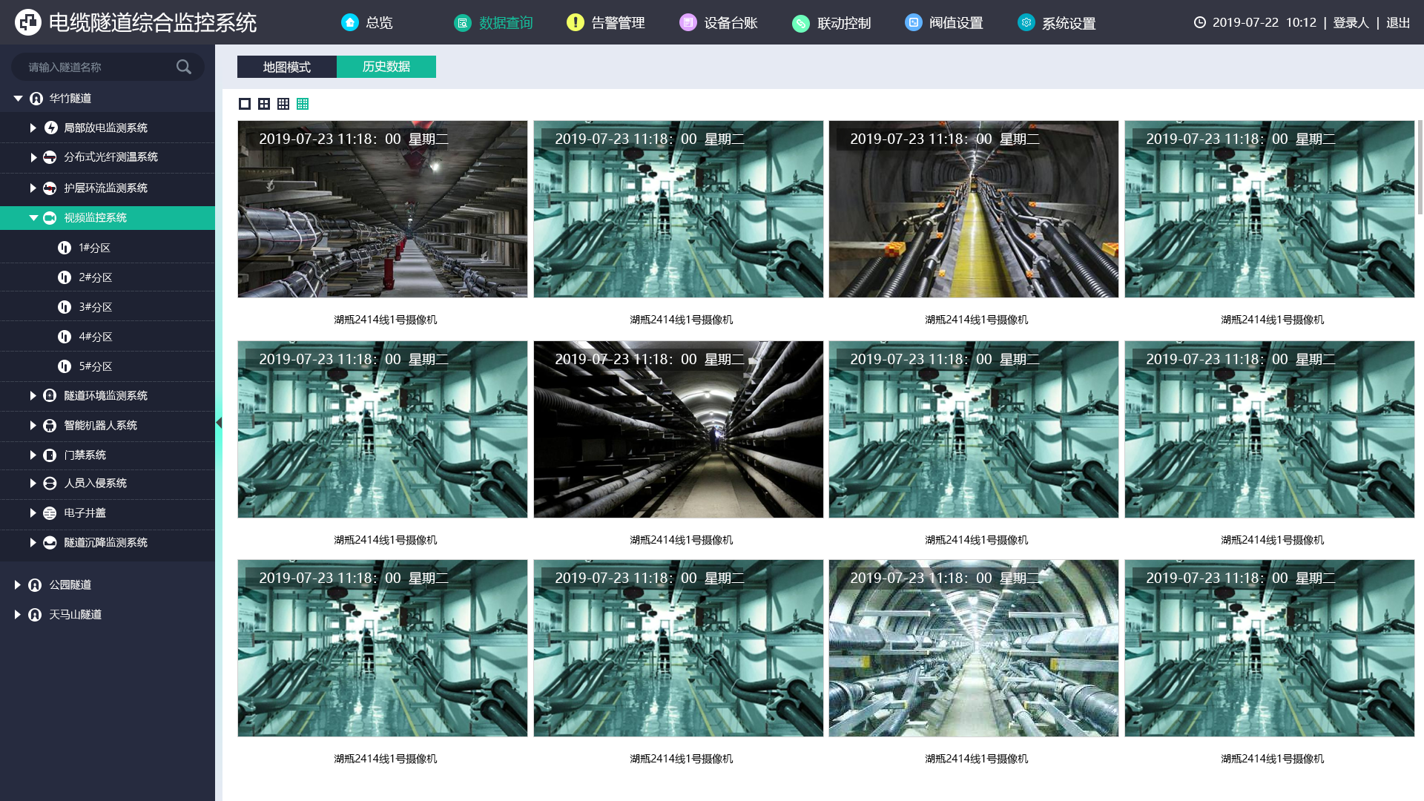Switch to 地图模式 tab
The height and width of the screenshot is (801, 1424).
[x=286, y=67]
